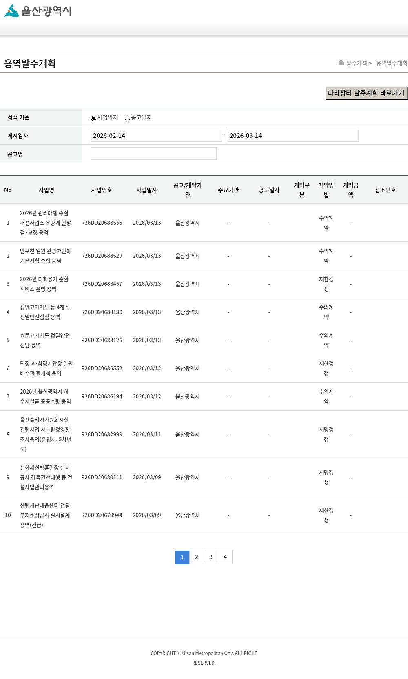The image size is (408, 679).
Task: Open 성안고가차도 등 4개소 정밀안전점검 용역
Action: 44,312
